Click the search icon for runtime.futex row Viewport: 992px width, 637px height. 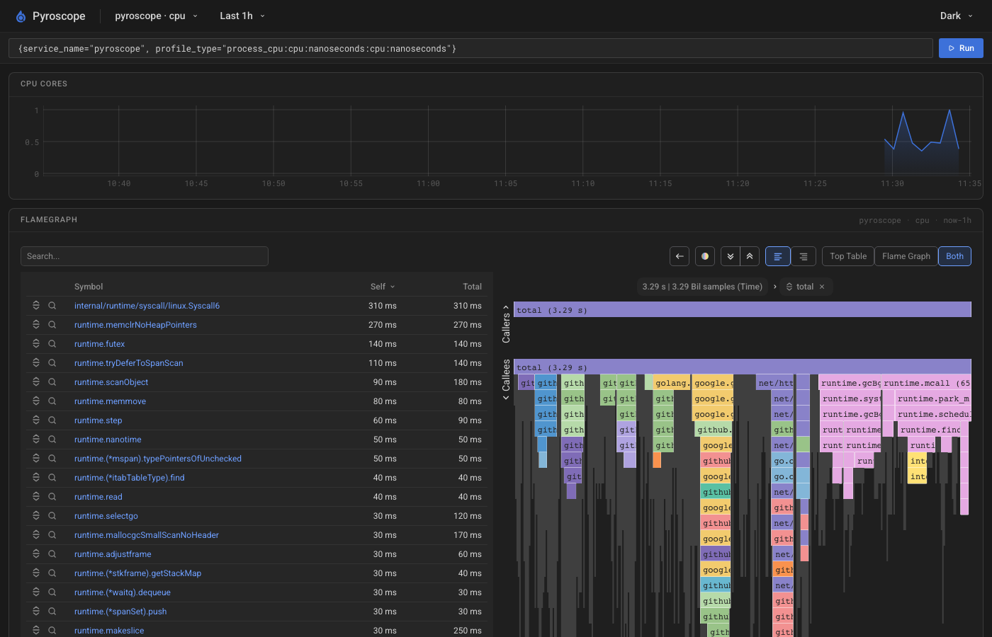52,344
